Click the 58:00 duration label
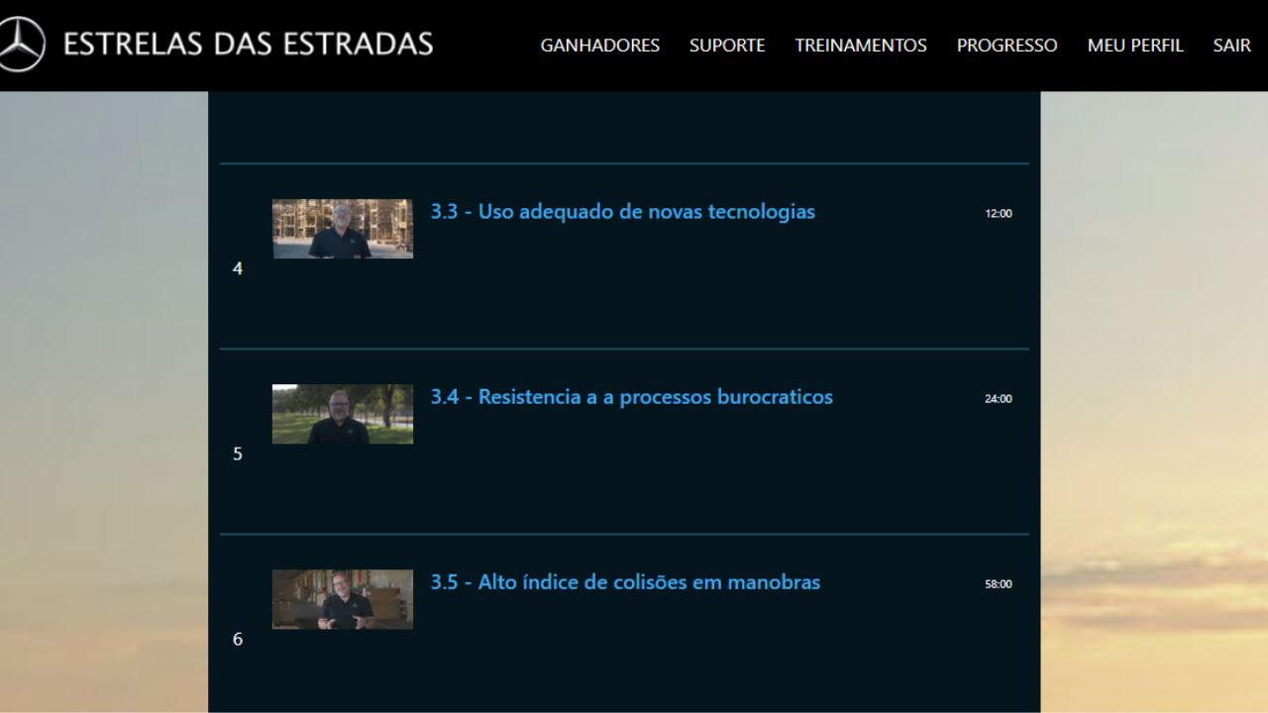Image resolution: width=1268 pixels, height=713 pixels. coord(998,584)
